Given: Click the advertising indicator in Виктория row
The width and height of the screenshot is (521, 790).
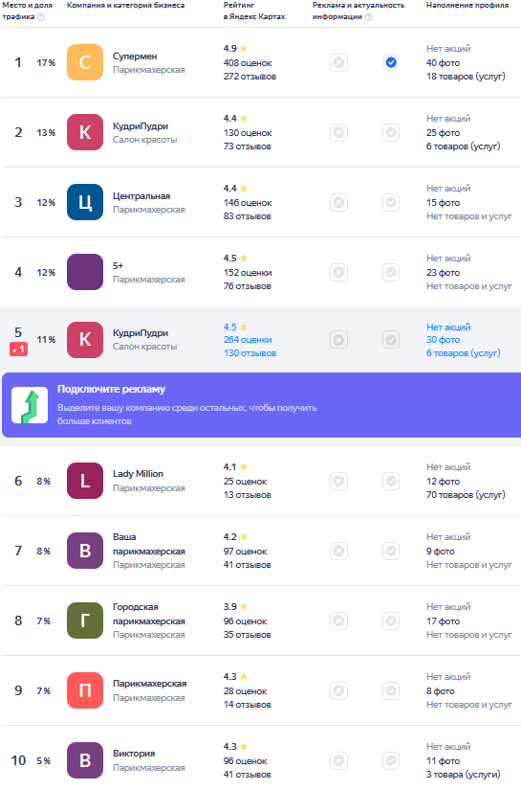Looking at the screenshot, I should click(339, 760).
